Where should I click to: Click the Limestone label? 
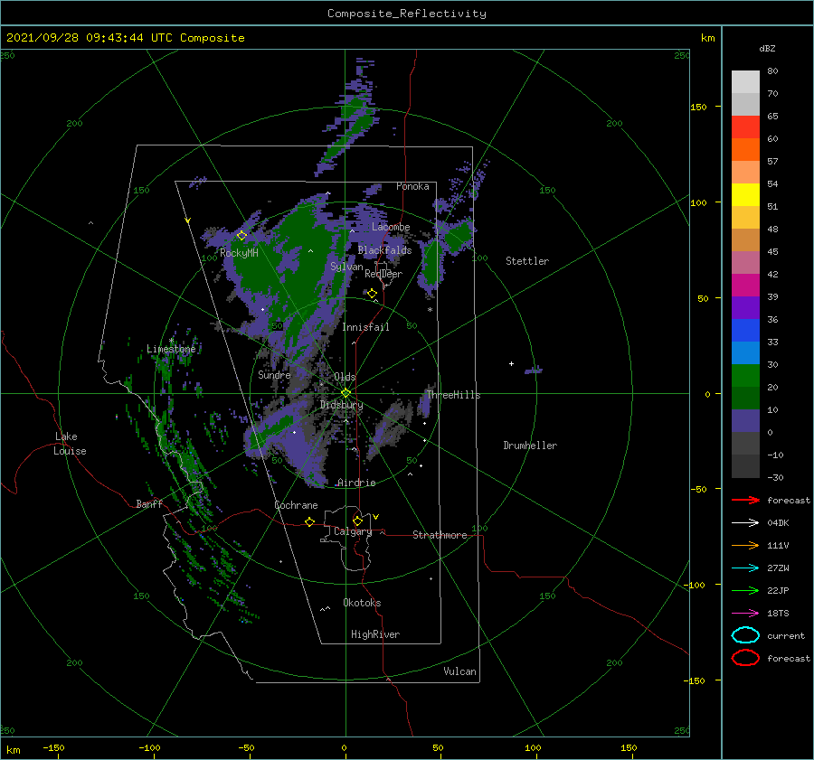[171, 349]
